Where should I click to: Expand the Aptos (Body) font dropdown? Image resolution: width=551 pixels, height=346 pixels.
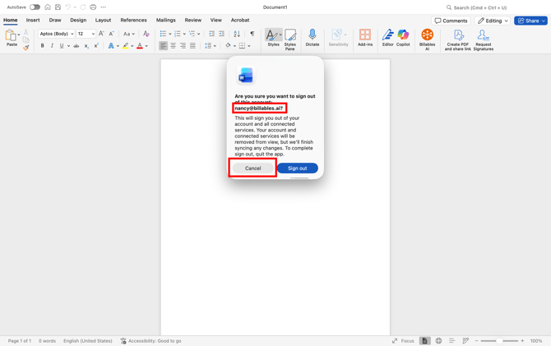(72, 34)
